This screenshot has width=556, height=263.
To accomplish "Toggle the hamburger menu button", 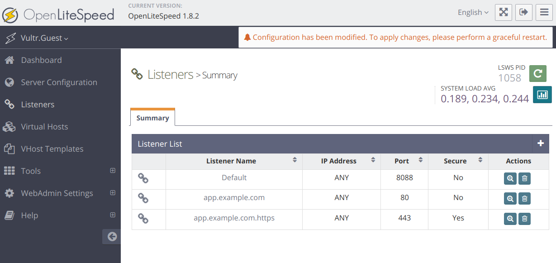I will [x=544, y=12].
